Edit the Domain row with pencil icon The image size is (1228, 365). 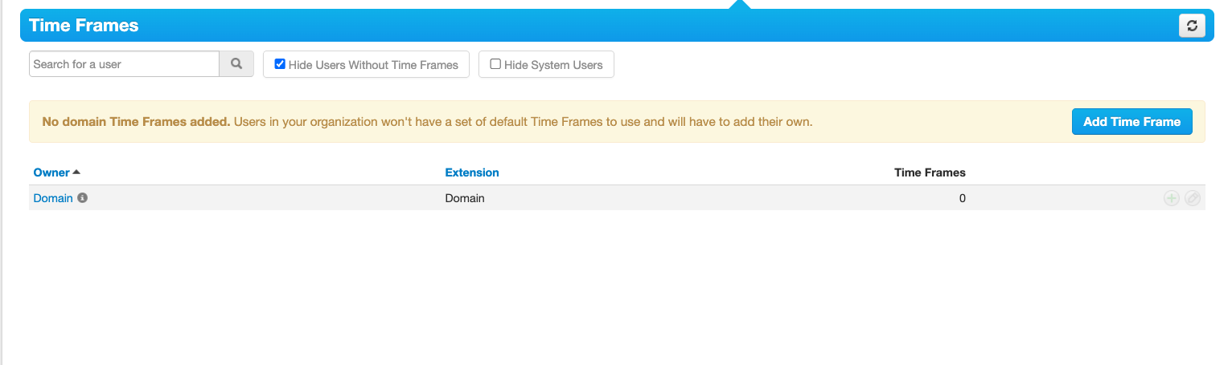pyautogui.click(x=1193, y=198)
